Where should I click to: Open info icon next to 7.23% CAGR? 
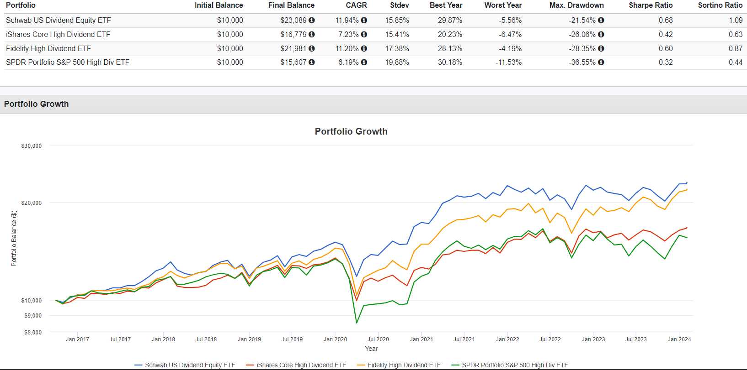(x=364, y=34)
